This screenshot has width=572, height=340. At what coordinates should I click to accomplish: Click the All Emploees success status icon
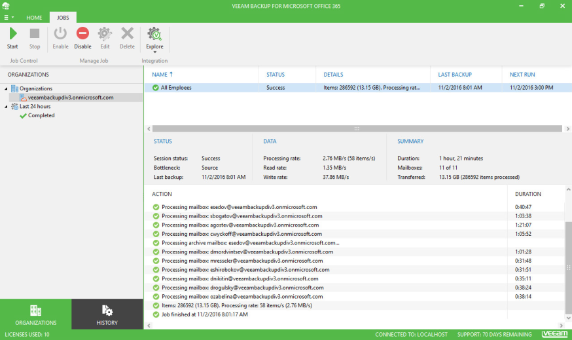point(155,88)
